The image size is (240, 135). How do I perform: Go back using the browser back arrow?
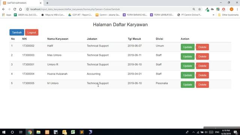click(x=3, y=9)
